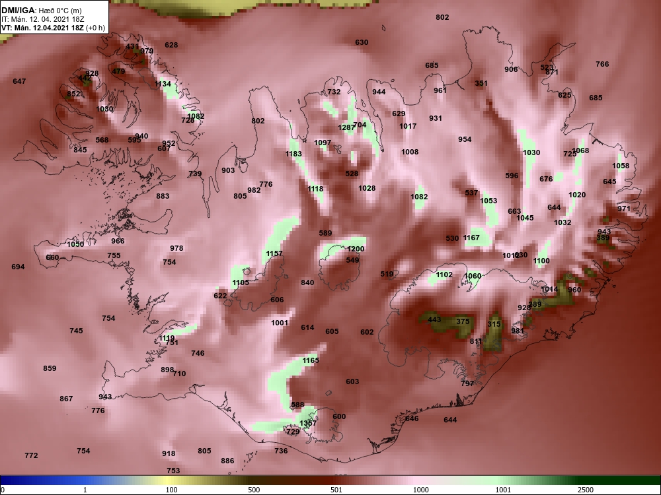Click the map value '1017'
The image size is (661, 495).
408,126
